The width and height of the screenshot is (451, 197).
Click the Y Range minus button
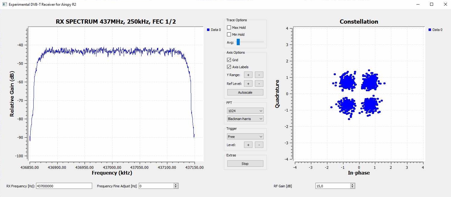[x=259, y=75]
